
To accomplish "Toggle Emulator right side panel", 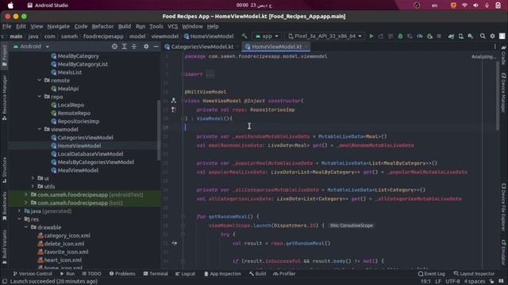I will click(x=503, y=252).
